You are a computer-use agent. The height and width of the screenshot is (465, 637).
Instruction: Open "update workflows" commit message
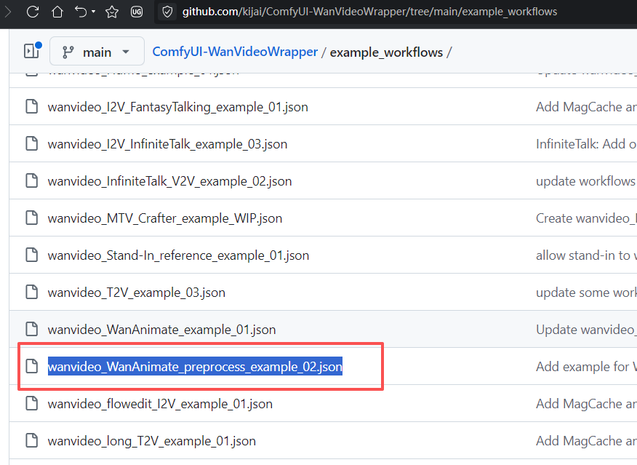[x=586, y=181]
